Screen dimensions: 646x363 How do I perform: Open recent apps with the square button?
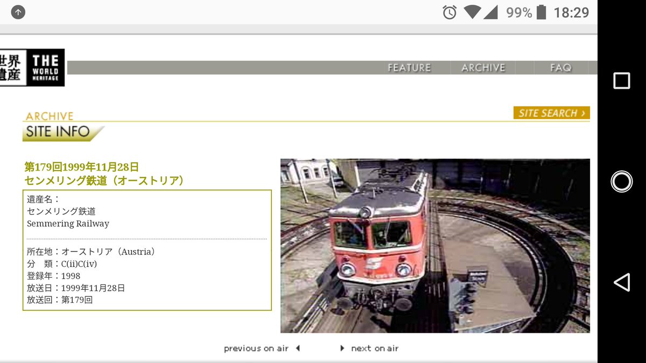[x=621, y=81]
